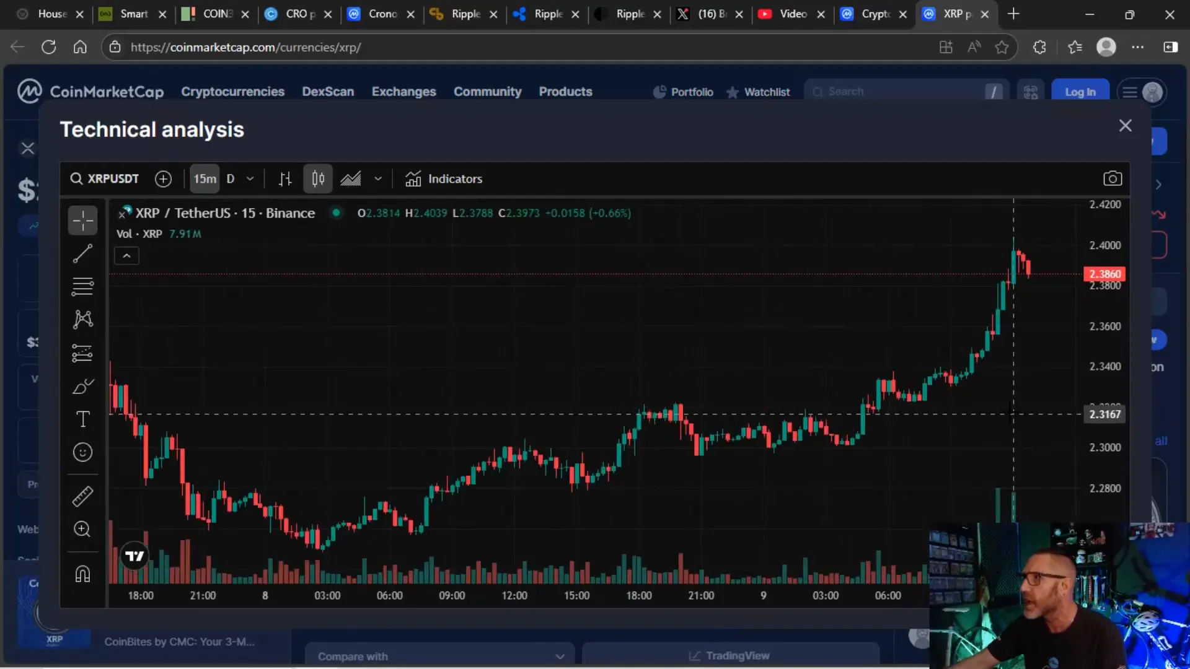
Task: Collapse the chart legend arrow
Action: 126,256
